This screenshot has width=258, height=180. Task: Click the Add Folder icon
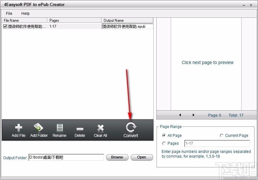tap(38, 127)
